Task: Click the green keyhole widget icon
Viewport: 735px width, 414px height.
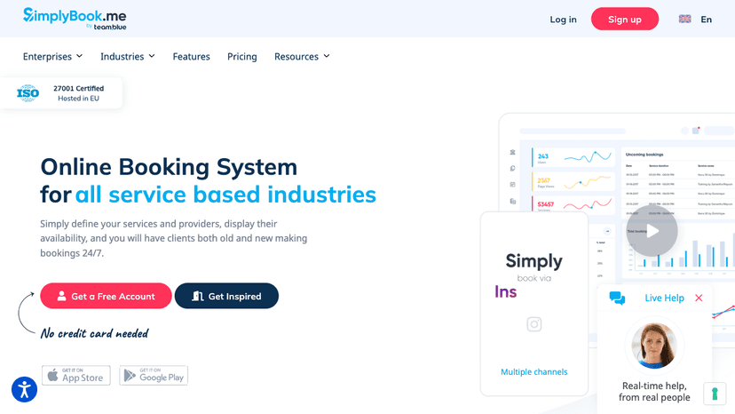Action: tap(715, 394)
